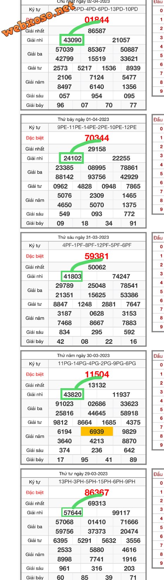Viewport: 164px width, 580px height.
Task: Click Giải nhất number 50062
Action: pyautogui.click(x=97, y=267)
